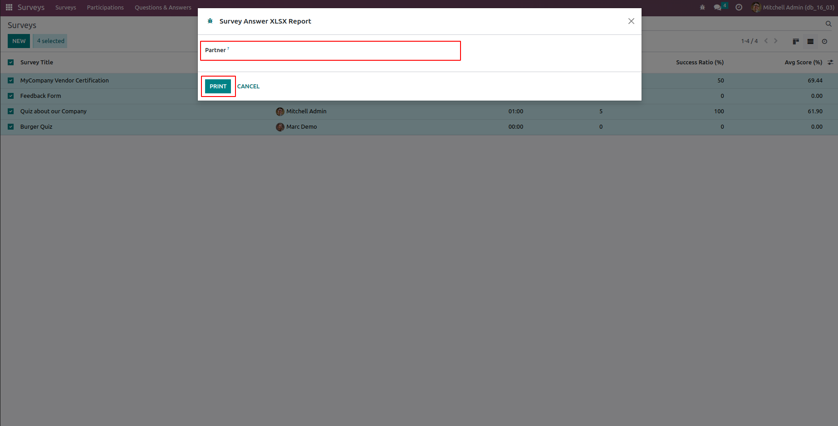The width and height of the screenshot is (838, 426).
Task: Click Mitchell Admin name in Quiz row
Action: [x=306, y=111]
